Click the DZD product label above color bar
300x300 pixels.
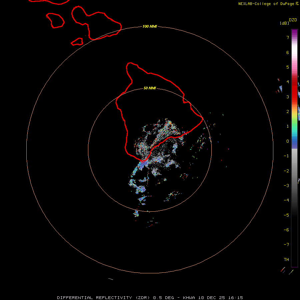point(293,20)
